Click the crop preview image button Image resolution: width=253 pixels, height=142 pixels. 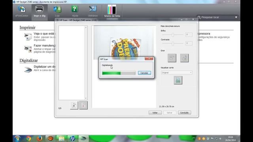pyautogui.click(x=178, y=80)
